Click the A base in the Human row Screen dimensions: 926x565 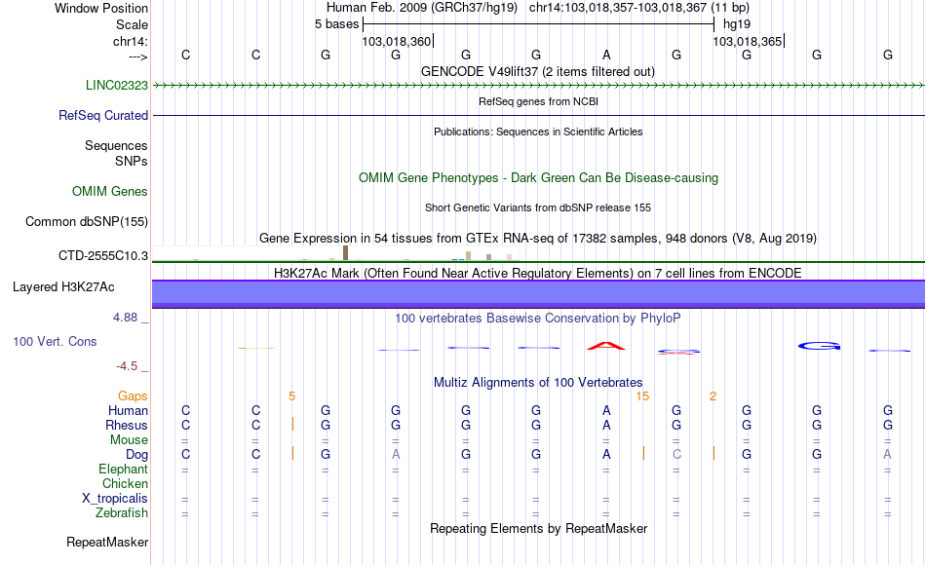tap(606, 410)
